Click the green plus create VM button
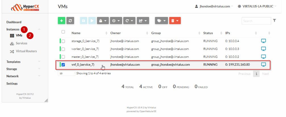The image size is (286, 117). point(62,21)
